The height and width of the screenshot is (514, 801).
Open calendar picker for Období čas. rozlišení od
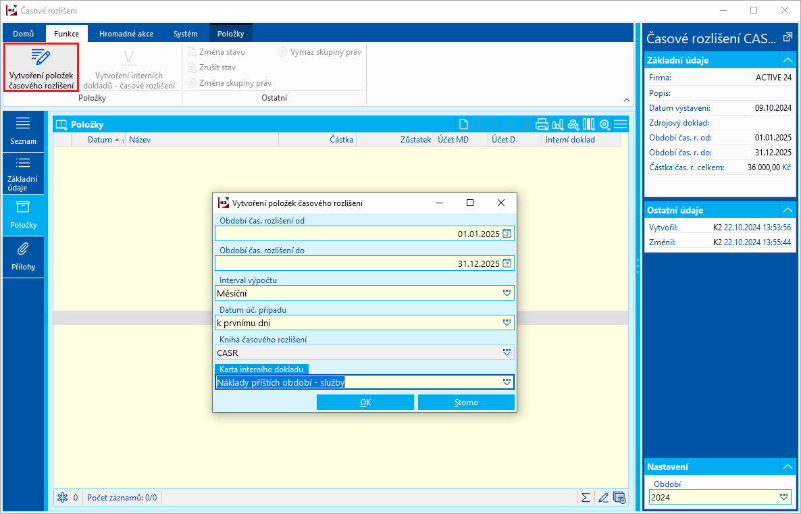[x=507, y=234]
